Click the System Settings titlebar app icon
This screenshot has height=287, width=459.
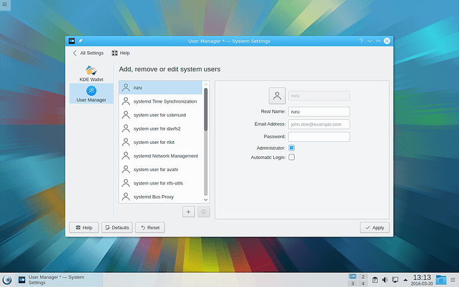click(72, 41)
